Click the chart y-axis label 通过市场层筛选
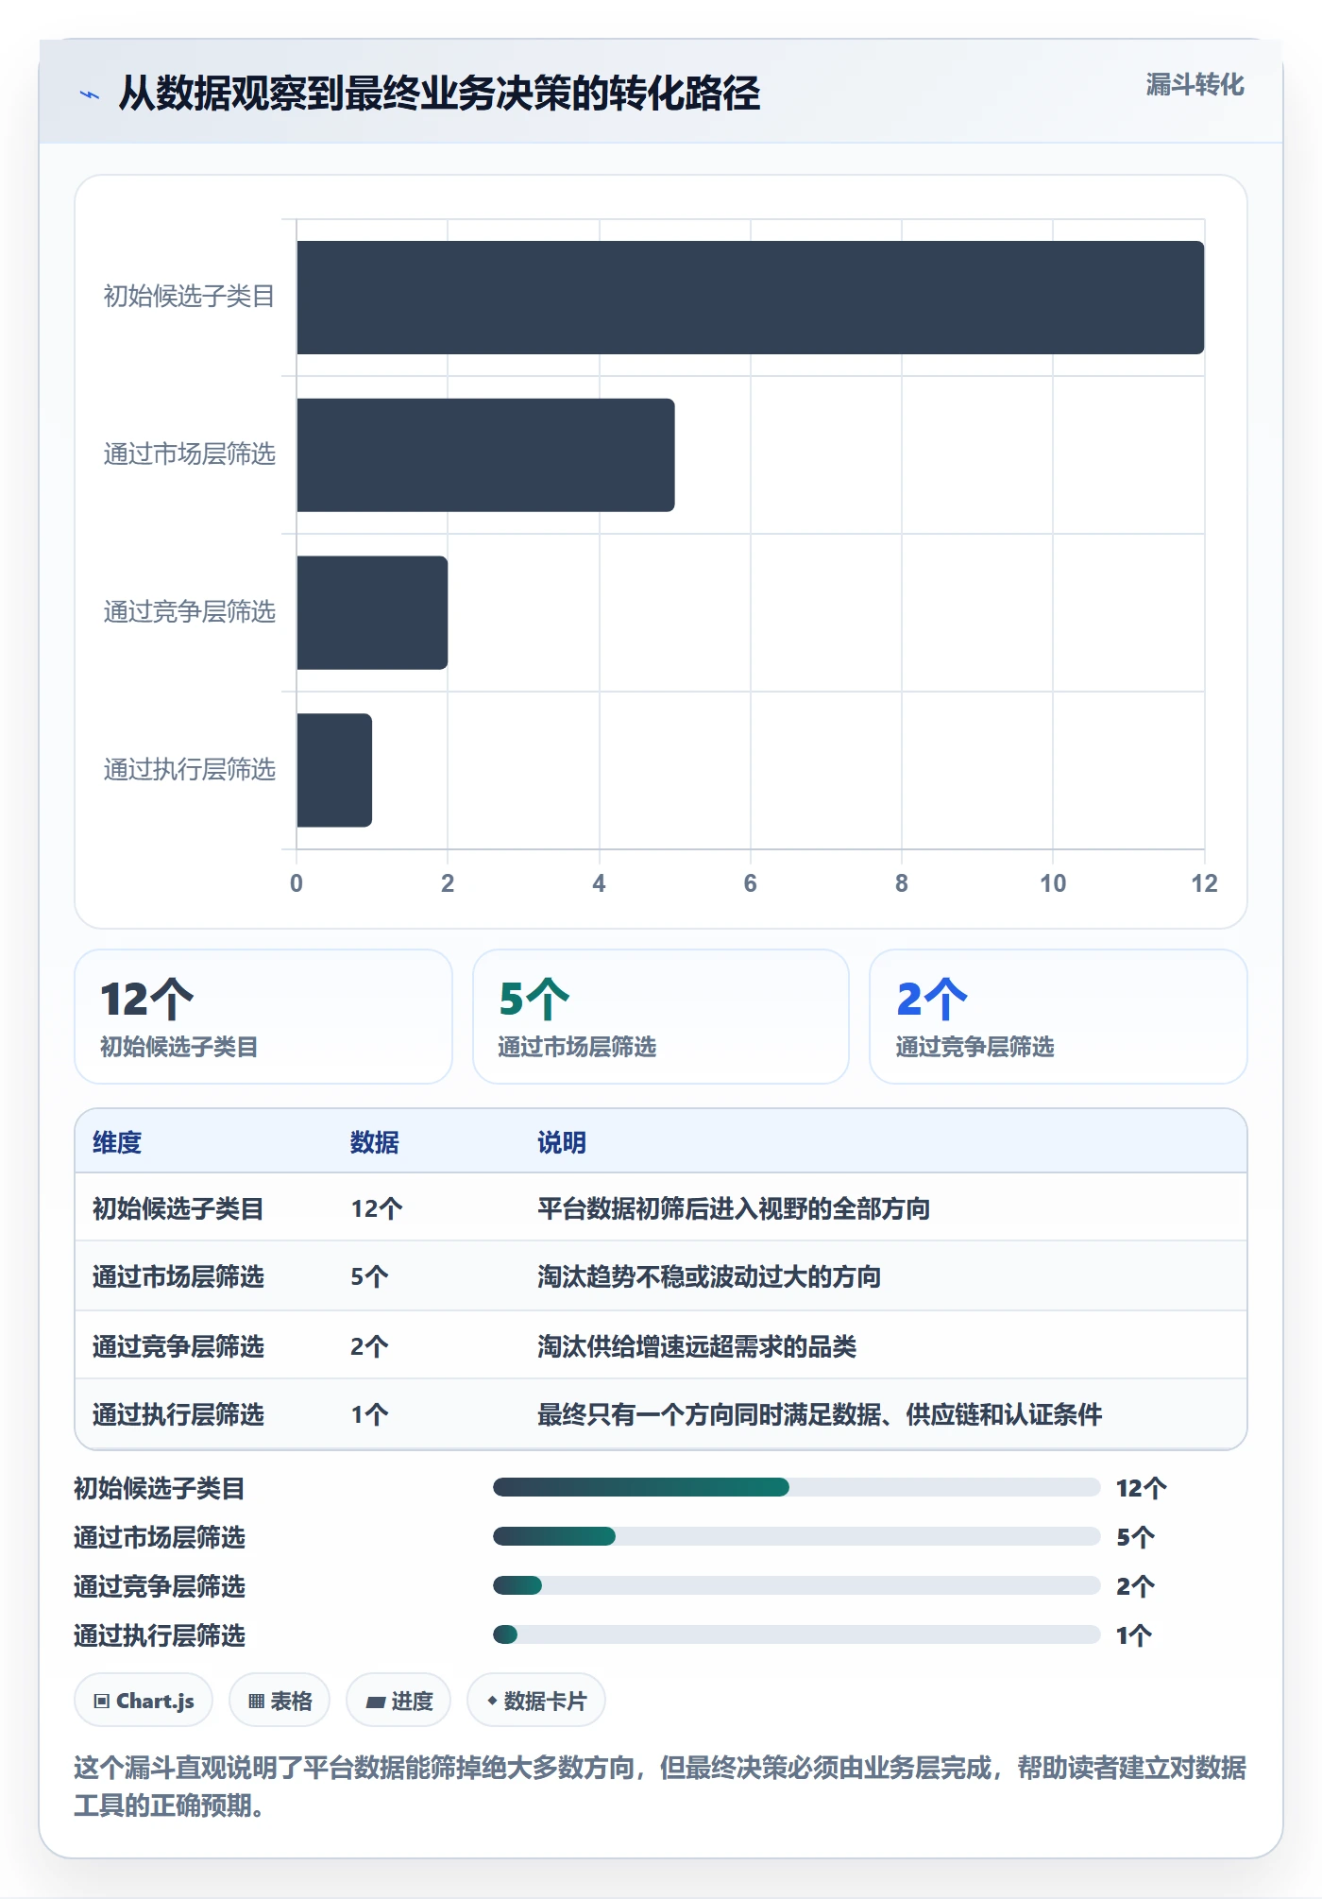 click(189, 454)
